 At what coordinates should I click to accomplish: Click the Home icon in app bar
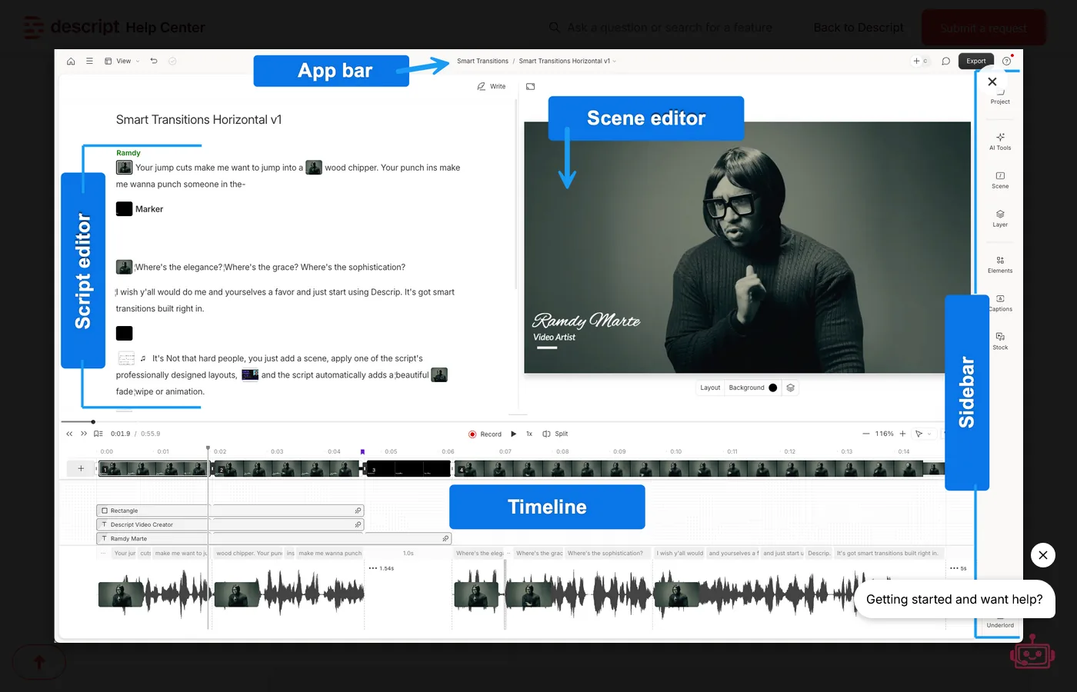pyautogui.click(x=71, y=61)
